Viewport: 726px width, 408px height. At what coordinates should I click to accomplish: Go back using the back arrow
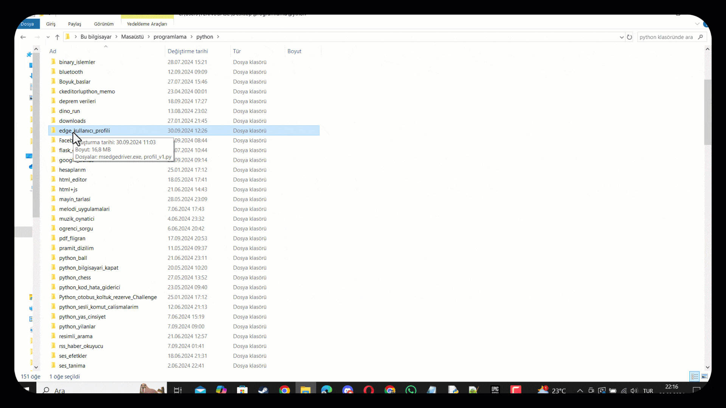(23, 37)
